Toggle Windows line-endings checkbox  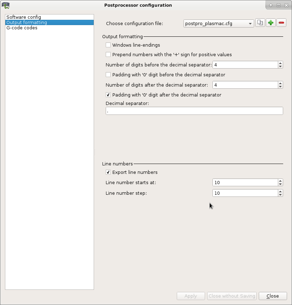(x=108, y=45)
